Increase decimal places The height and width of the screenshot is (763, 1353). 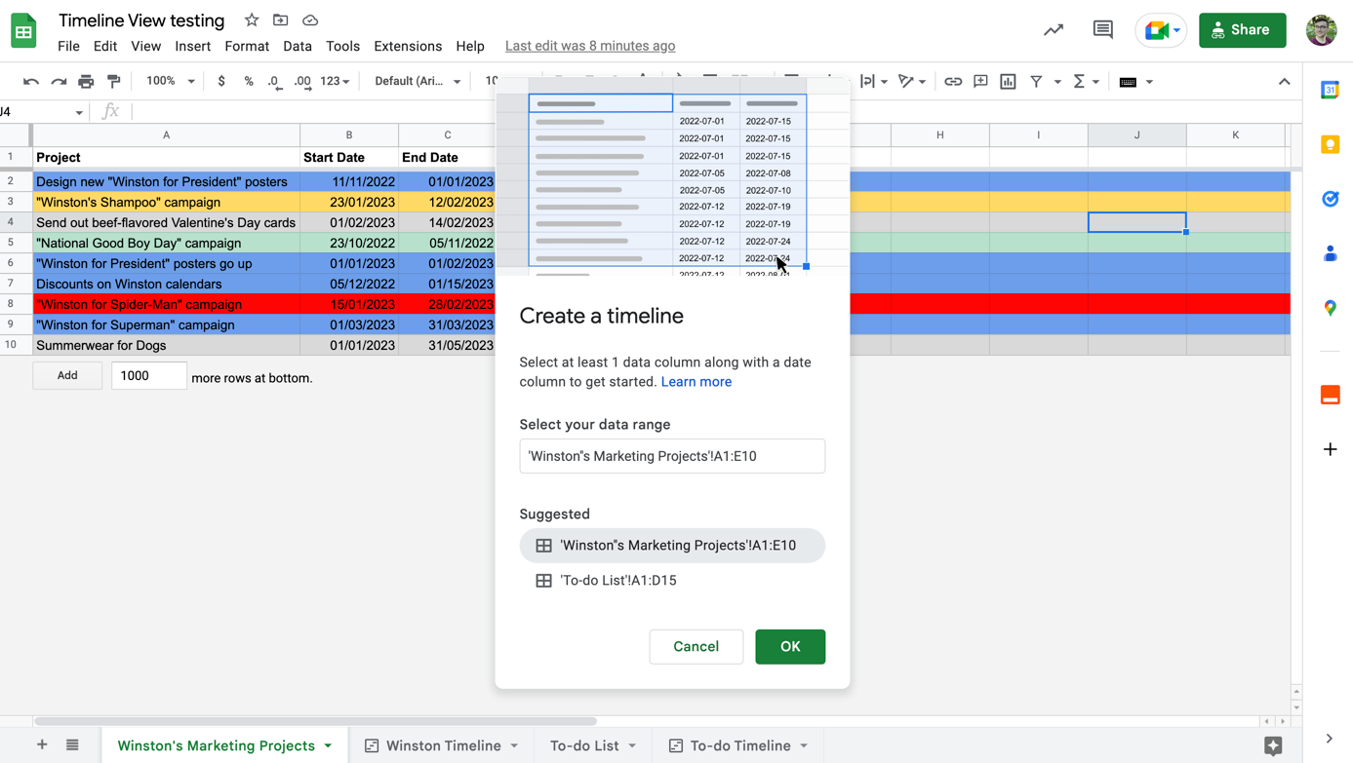[x=302, y=82]
